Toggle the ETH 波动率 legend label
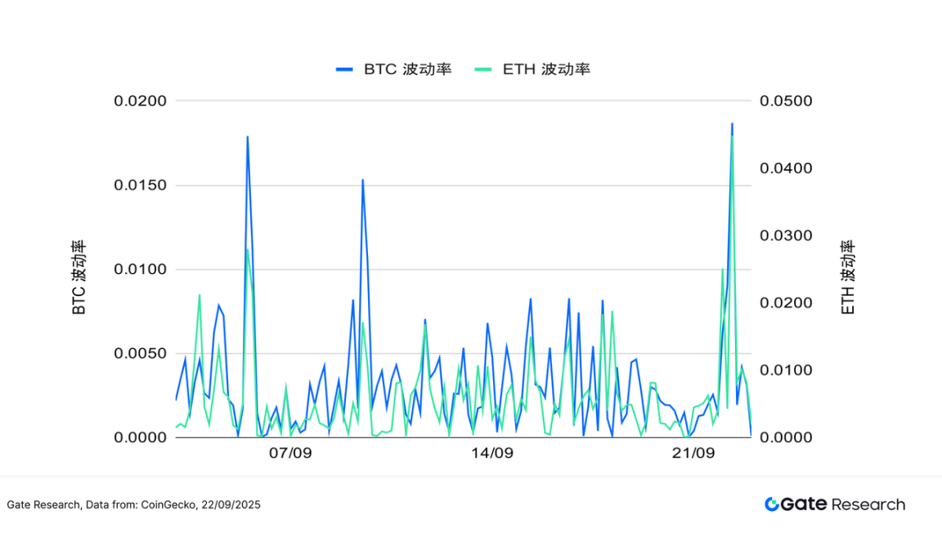 click(x=545, y=69)
